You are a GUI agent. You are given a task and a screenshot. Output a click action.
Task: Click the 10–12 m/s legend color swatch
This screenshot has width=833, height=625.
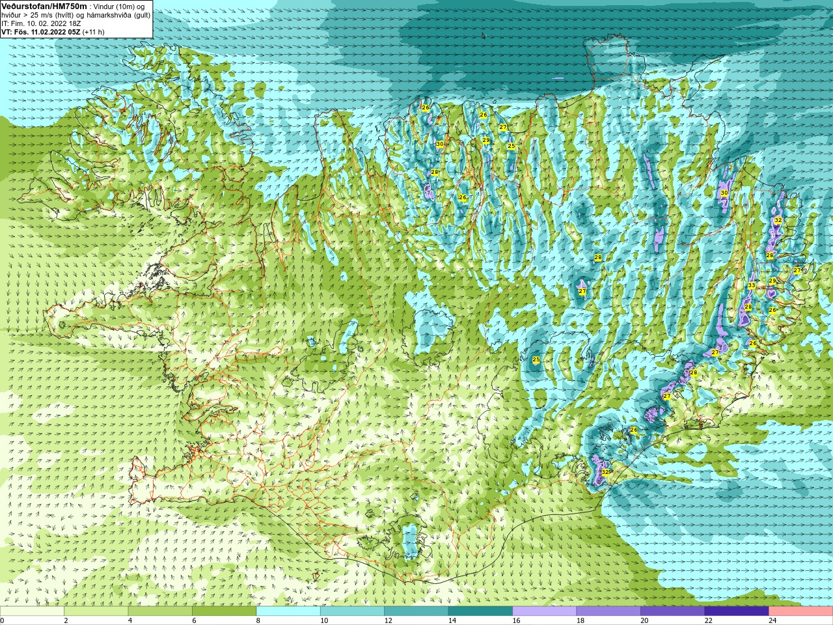coord(352,611)
